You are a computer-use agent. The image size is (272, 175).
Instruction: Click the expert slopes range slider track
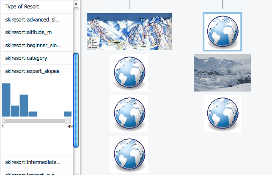[x=35, y=121]
